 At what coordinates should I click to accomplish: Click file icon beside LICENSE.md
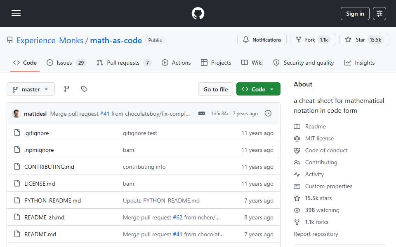pos(17,183)
